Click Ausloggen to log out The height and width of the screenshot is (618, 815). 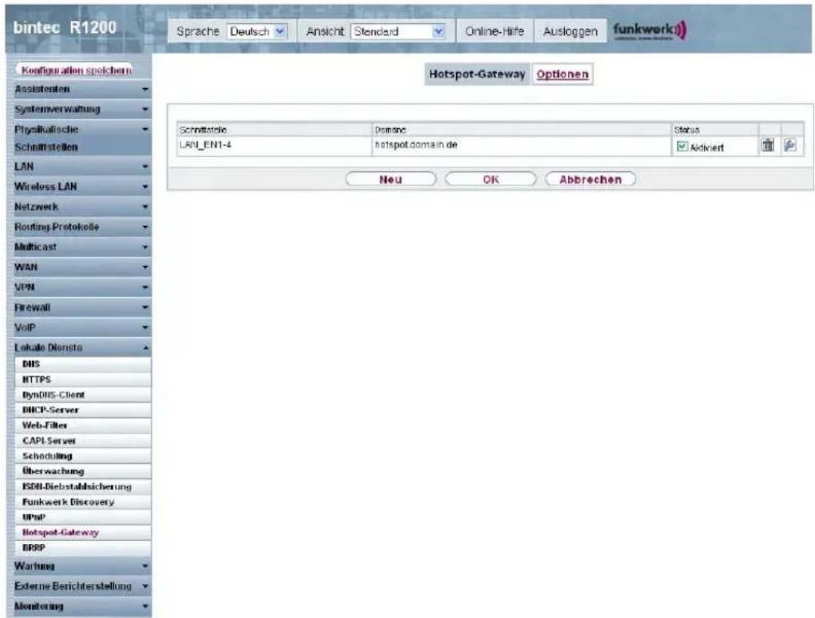570,32
